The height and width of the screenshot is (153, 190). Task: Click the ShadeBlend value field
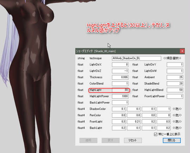[175, 84]
